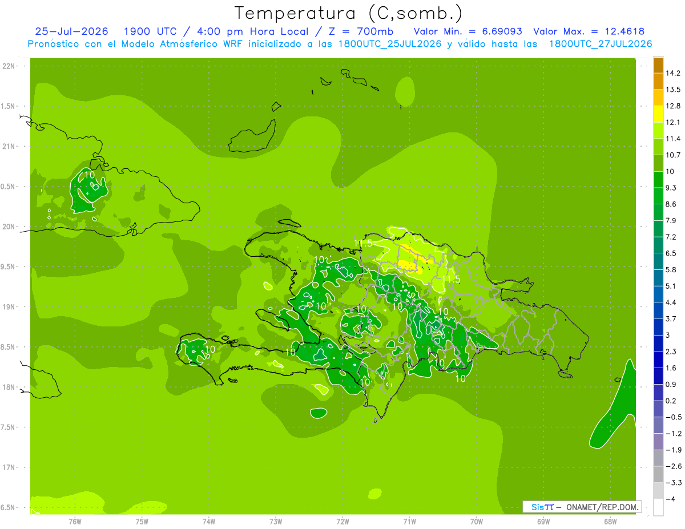This screenshot has width=685, height=529.
Task: Click the "18N" latitude axis label
Action: [x=10, y=387]
